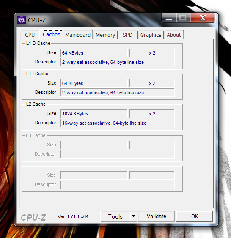Click the L1 I-Cache group label
231x238 pixels.
tap(37, 74)
